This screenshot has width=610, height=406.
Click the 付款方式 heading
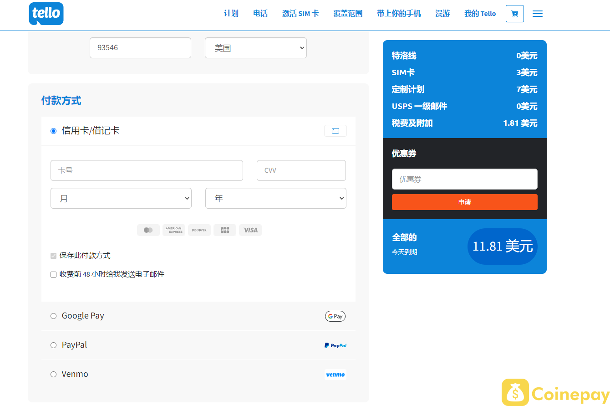(x=61, y=101)
